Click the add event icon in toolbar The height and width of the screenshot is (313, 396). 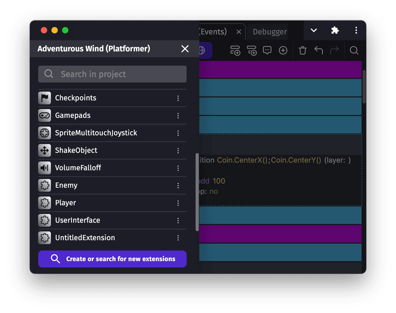pos(235,50)
